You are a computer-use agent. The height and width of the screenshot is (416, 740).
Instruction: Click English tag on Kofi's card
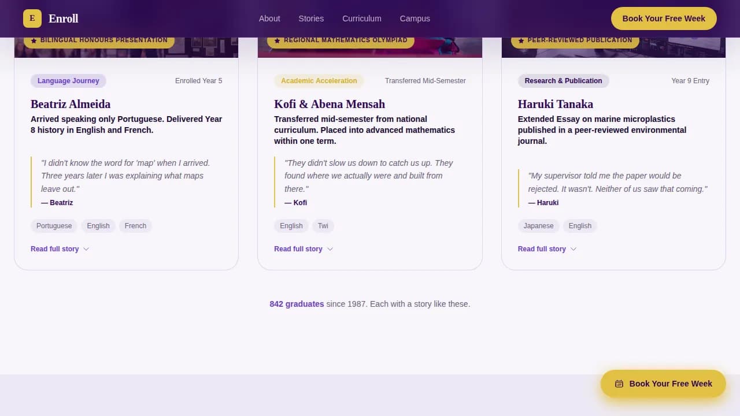[291, 226]
